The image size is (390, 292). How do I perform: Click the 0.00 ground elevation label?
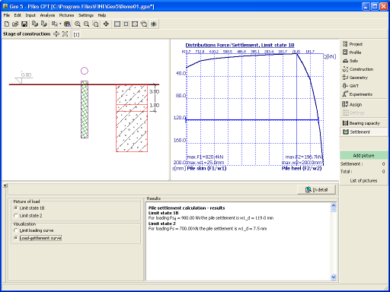coord(26,75)
